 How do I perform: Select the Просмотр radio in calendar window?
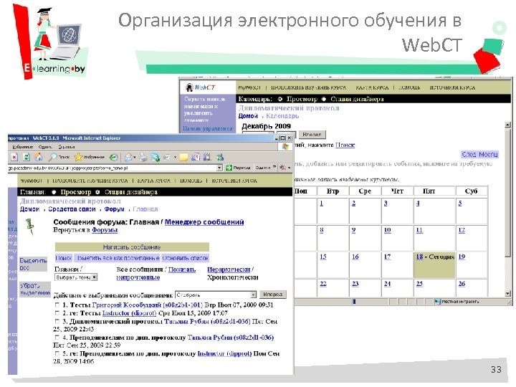[280, 99]
